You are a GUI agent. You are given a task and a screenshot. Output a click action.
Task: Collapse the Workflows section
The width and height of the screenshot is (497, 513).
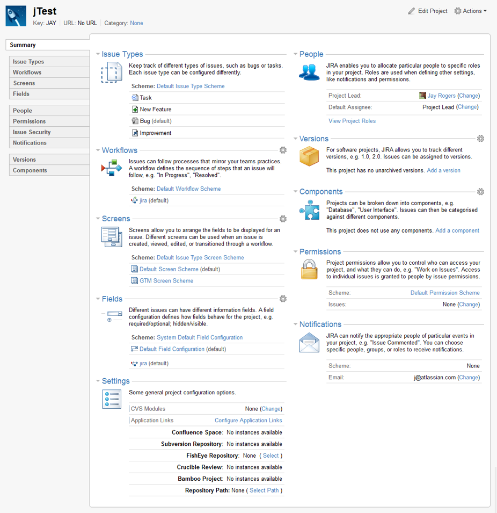98,150
